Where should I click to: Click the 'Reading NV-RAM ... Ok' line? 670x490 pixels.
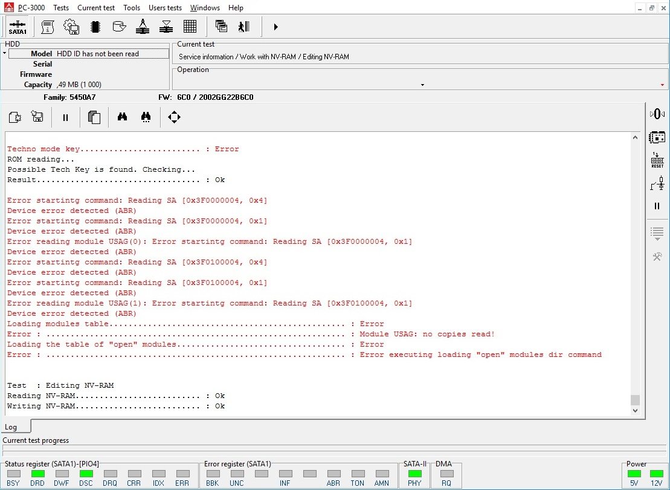(116, 396)
